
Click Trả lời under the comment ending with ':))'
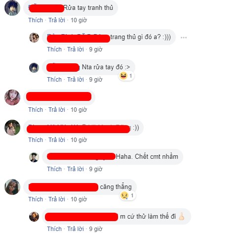tap(57, 140)
